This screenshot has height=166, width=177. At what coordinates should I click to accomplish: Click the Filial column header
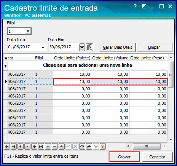click(43, 58)
